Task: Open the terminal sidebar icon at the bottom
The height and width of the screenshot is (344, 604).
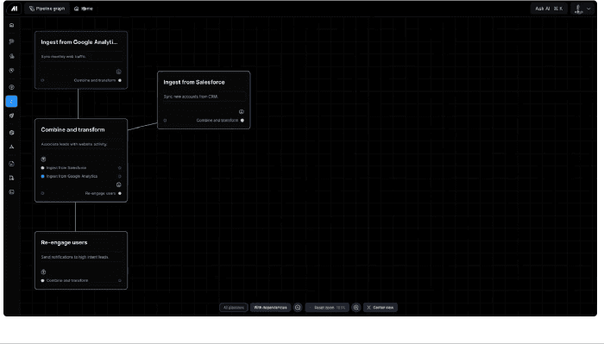Action: click(x=11, y=192)
